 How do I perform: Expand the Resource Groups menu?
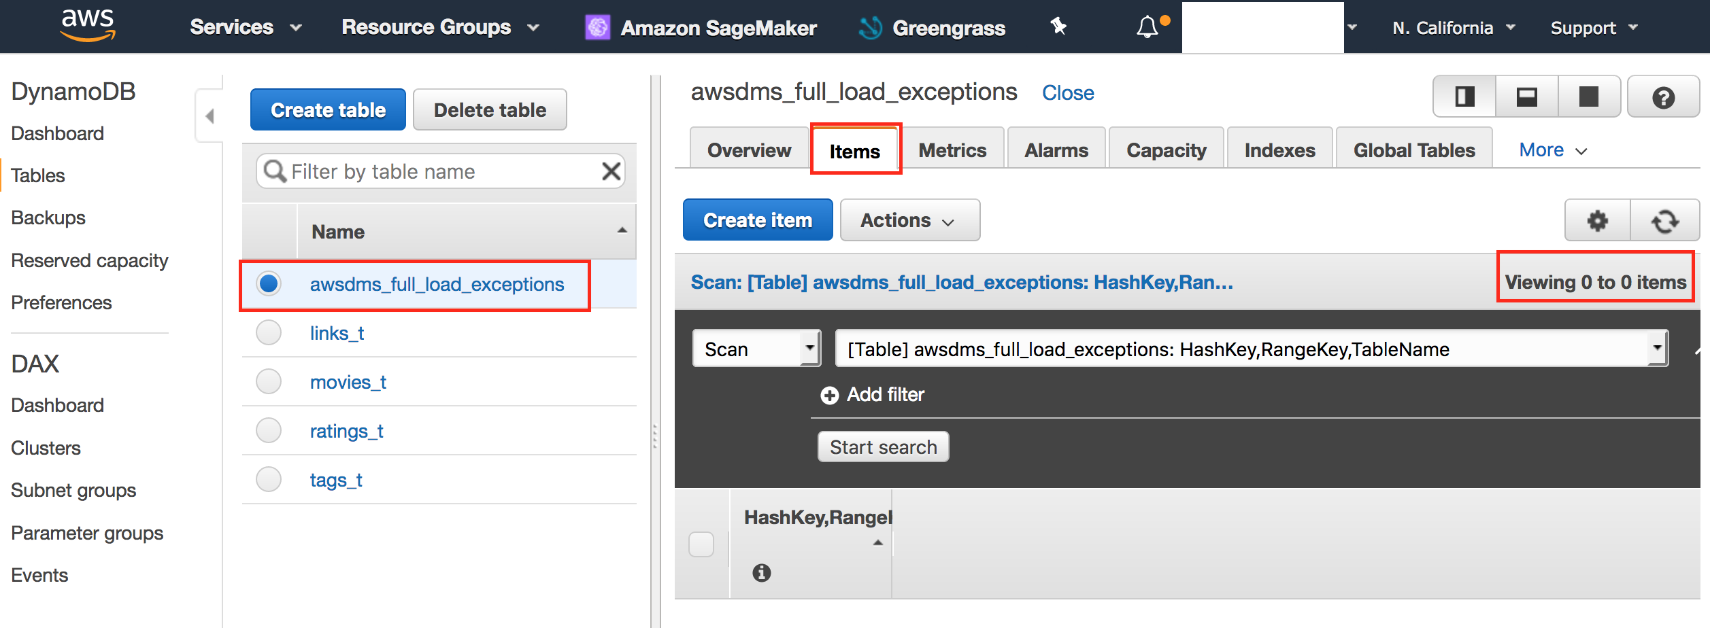(x=440, y=27)
